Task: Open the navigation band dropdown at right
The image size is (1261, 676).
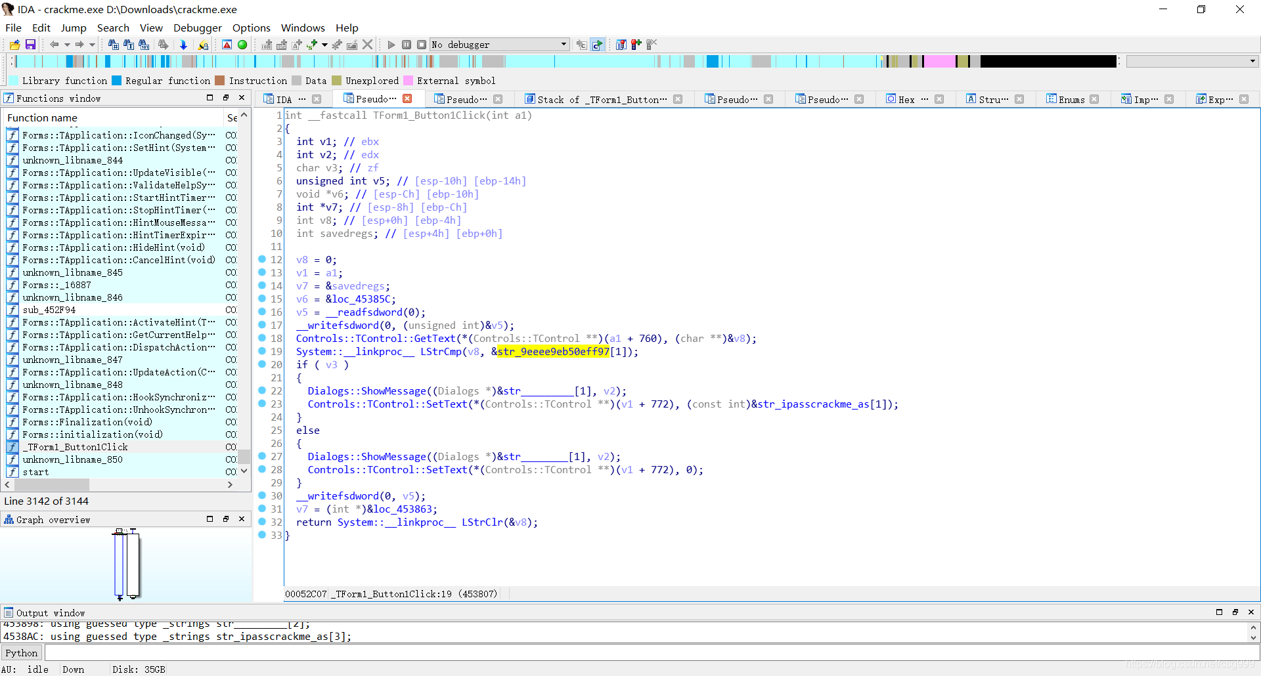Action: [1252, 61]
